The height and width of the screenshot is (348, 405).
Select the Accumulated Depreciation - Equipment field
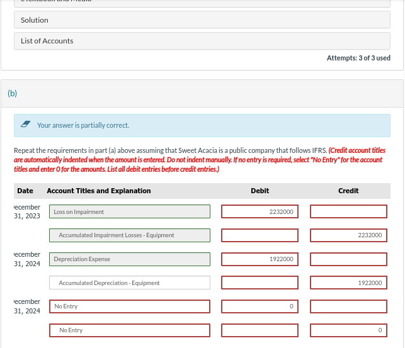(130, 283)
